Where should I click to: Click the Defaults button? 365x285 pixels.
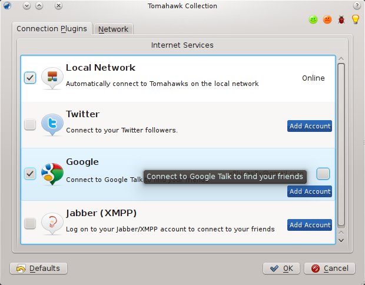tap(39, 269)
